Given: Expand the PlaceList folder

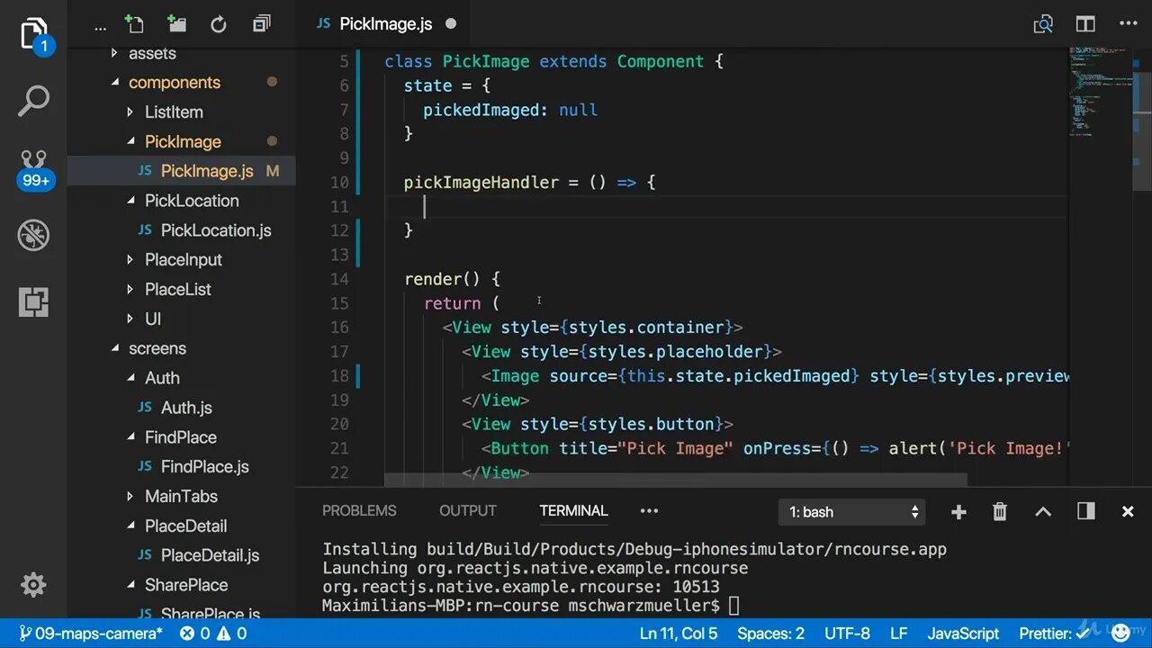Looking at the screenshot, I should pos(130,289).
